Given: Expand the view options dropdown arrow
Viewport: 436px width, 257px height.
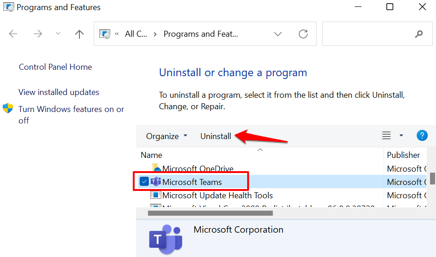Looking at the screenshot, I should [x=401, y=135].
